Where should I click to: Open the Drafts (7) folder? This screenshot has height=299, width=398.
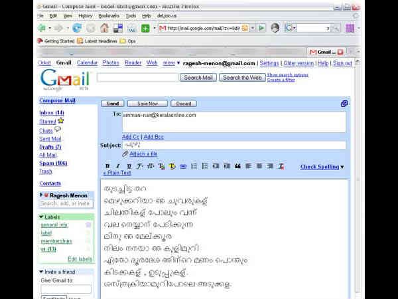pyautogui.click(x=50, y=147)
